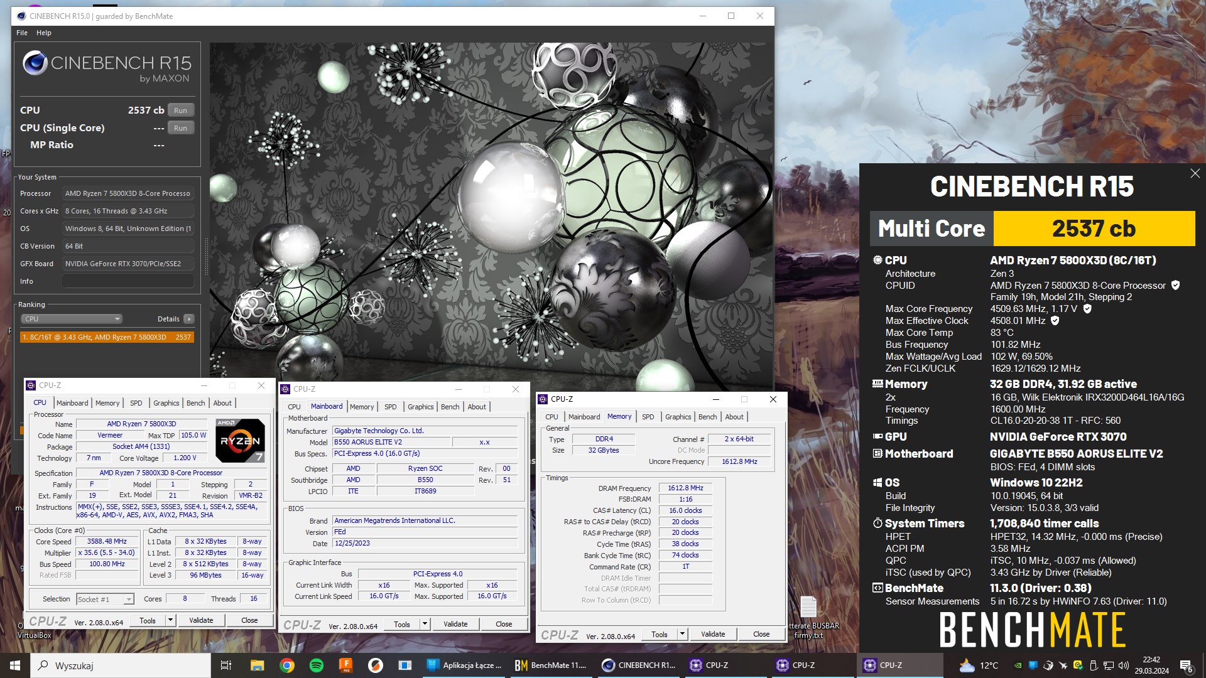This screenshot has height=678, width=1206.
Task: Click the CPUID verified shield icon
Action: tap(1175, 285)
